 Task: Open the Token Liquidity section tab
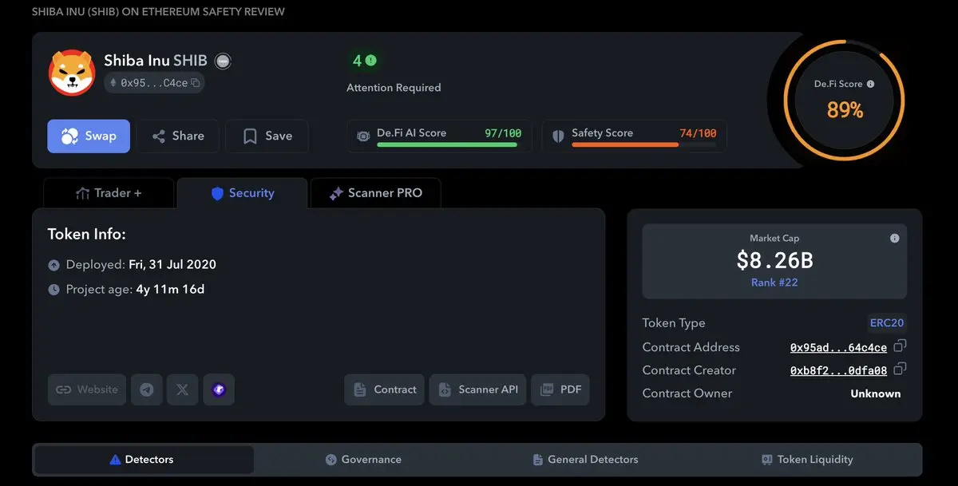(x=806, y=460)
